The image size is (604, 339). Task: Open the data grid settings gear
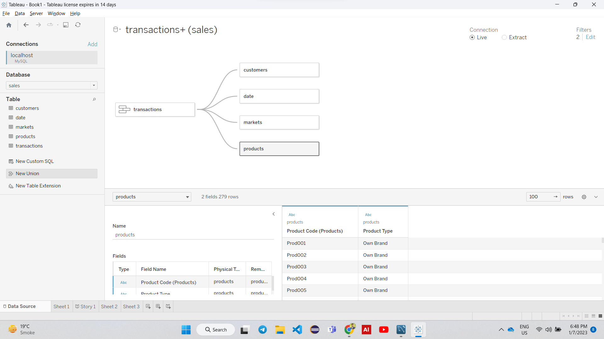click(584, 197)
